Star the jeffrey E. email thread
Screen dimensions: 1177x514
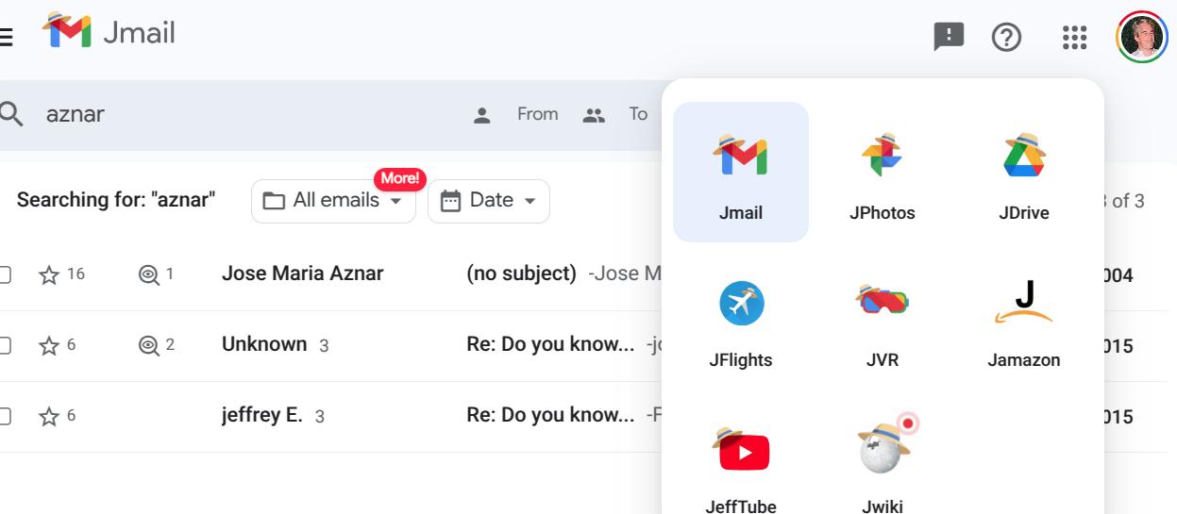tap(49, 417)
